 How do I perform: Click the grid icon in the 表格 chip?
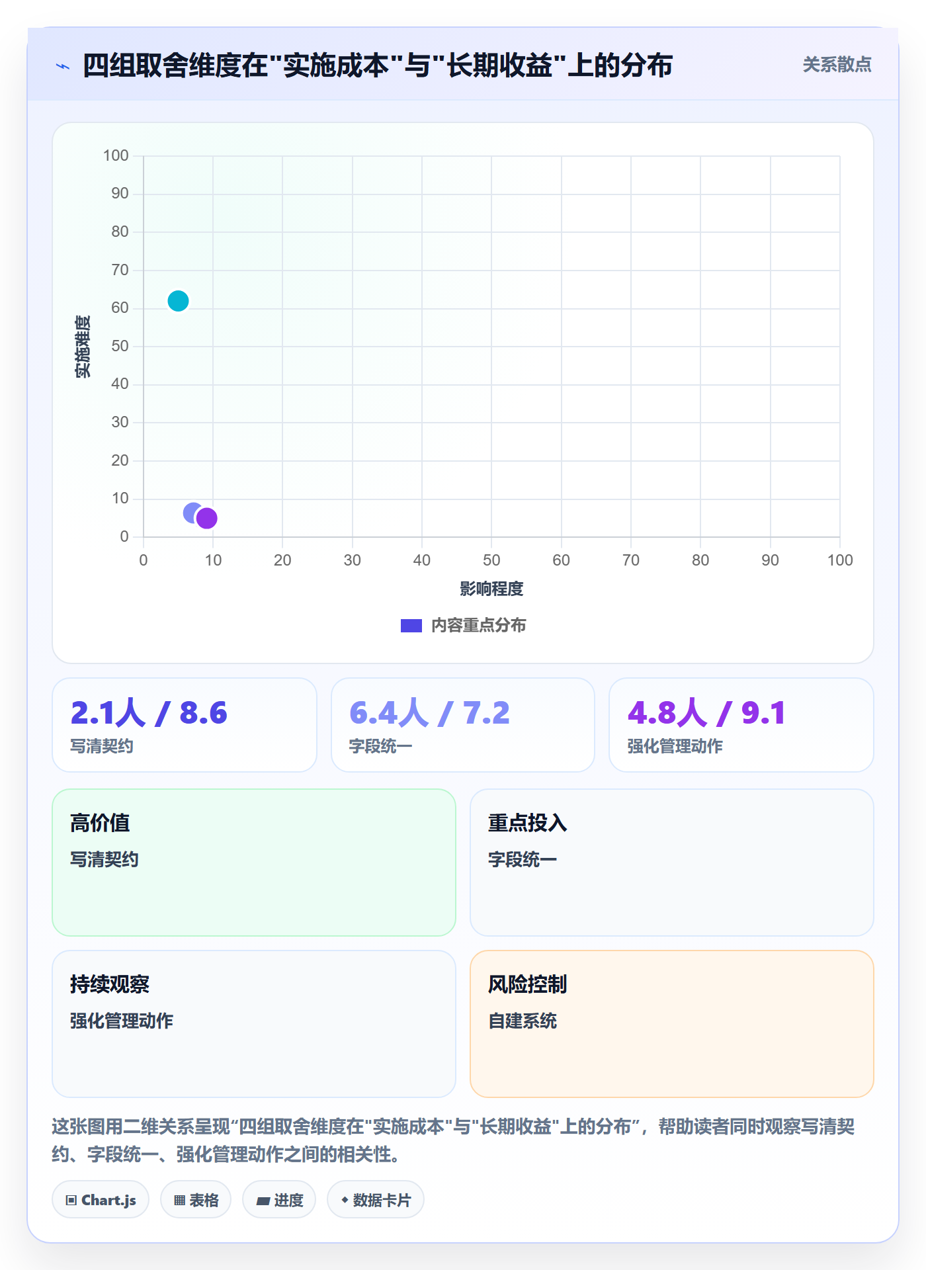180,1201
